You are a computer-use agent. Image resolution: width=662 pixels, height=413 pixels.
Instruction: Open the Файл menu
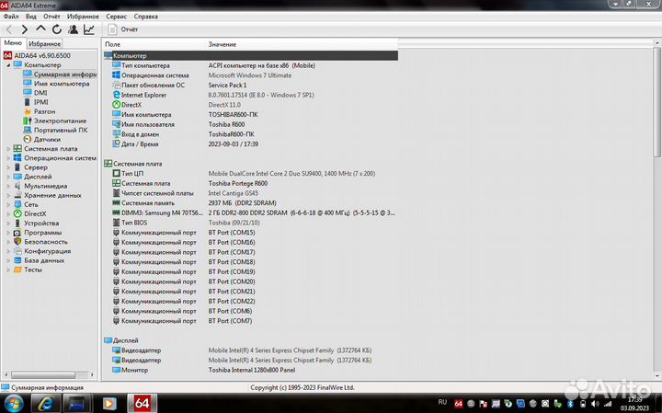[11, 17]
